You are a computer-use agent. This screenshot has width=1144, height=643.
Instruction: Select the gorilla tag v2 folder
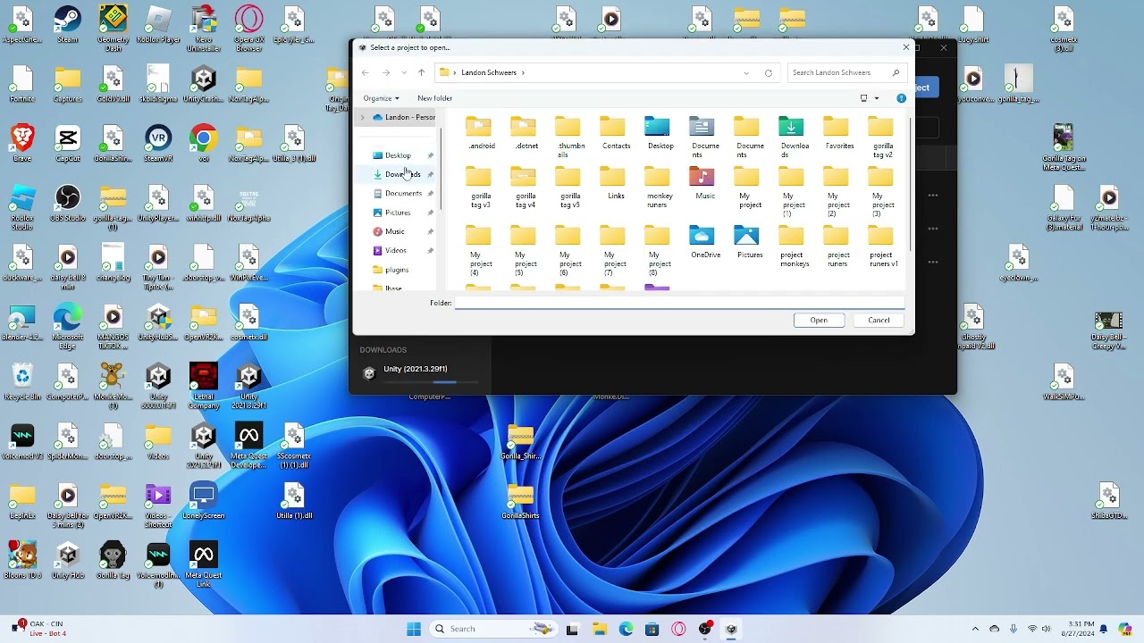(x=883, y=138)
